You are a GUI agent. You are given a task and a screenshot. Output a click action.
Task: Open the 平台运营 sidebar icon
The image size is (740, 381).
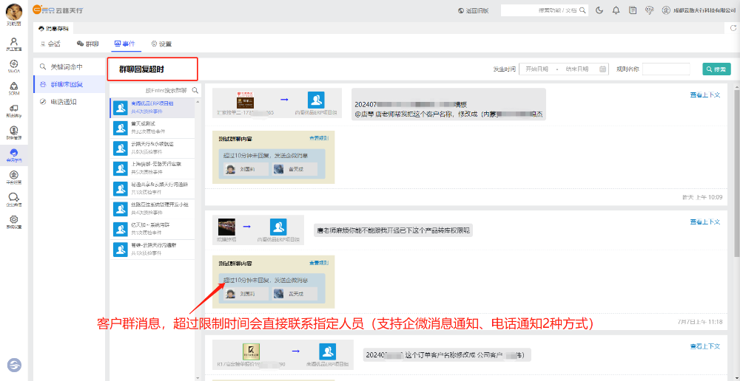(x=13, y=176)
